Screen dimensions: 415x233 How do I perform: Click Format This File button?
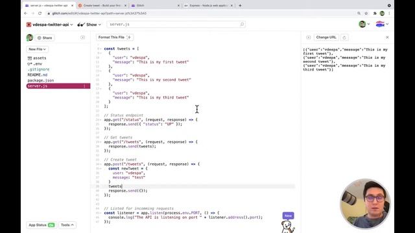115,38
